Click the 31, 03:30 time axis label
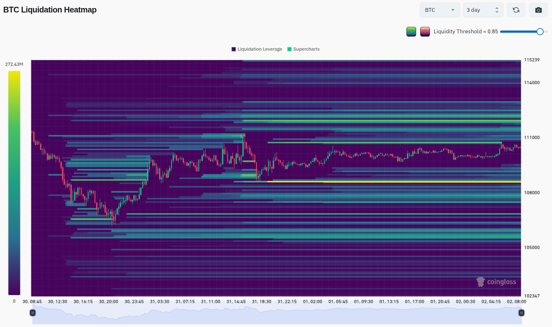The width and height of the screenshot is (552, 327). coord(159,301)
